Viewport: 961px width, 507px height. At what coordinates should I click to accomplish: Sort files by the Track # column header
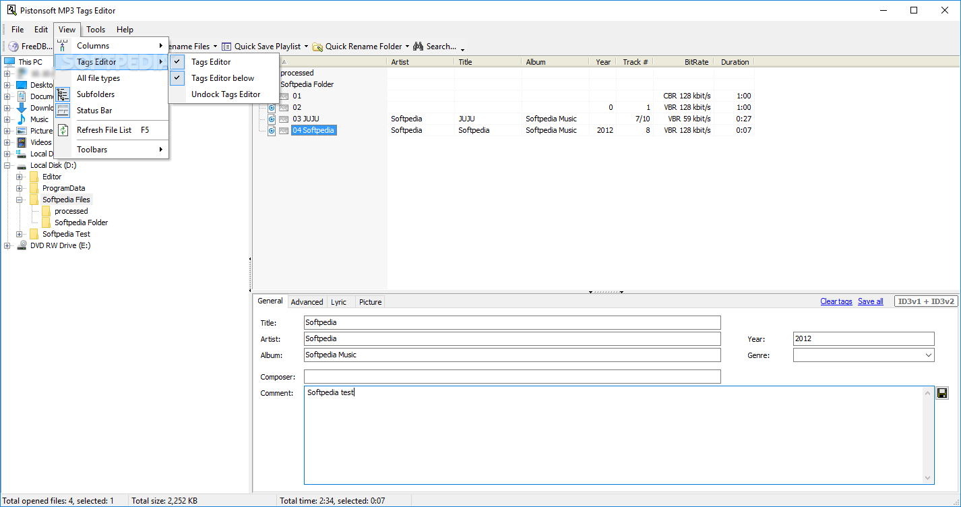635,62
